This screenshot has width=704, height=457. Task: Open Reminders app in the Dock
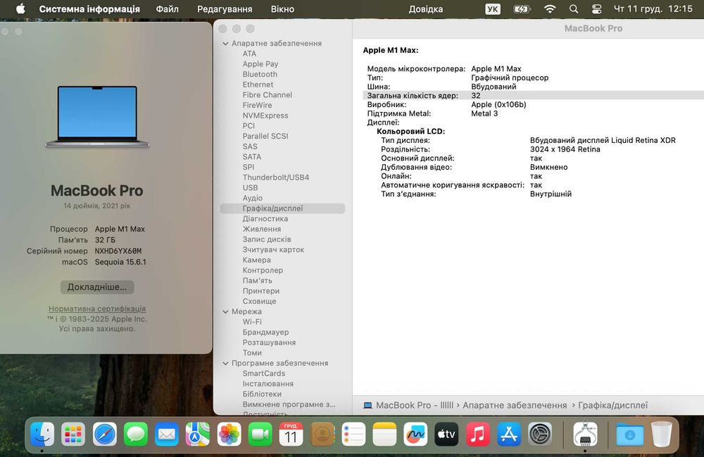pos(353,434)
